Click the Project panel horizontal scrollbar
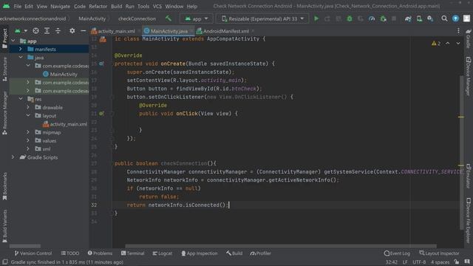Viewport: 473px width, 266px height. click(25, 246)
